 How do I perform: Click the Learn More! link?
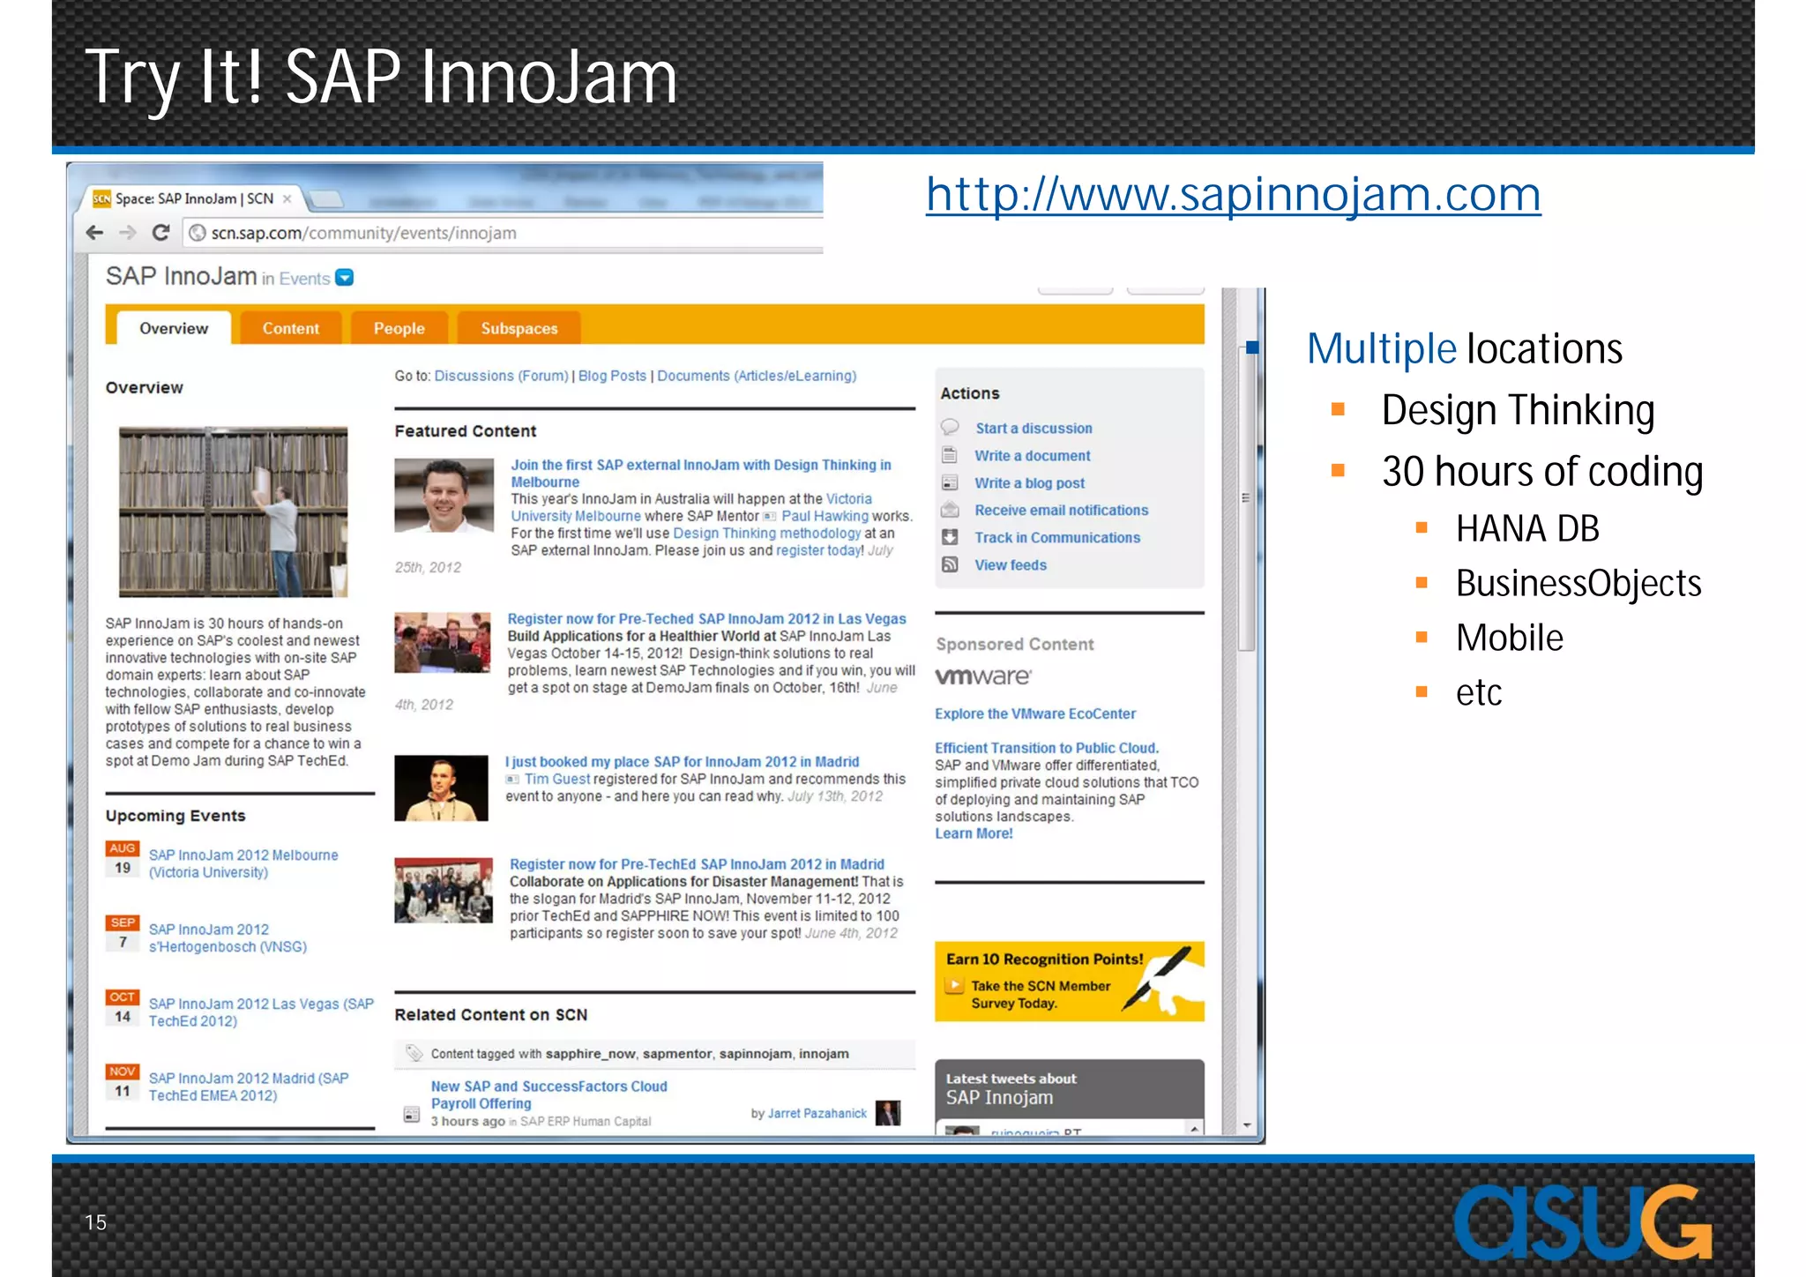pos(974,833)
